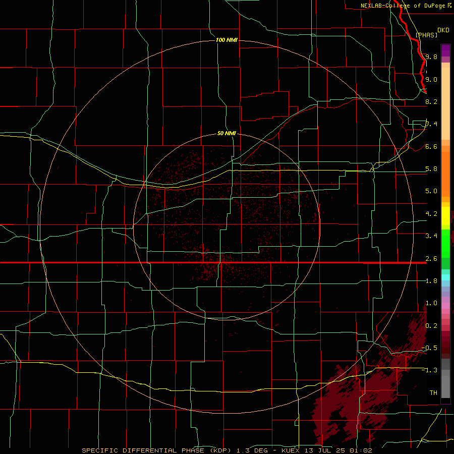This screenshot has width=454, height=454.
Task: Click the TH label on the scale
Action: [x=433, y=393]
